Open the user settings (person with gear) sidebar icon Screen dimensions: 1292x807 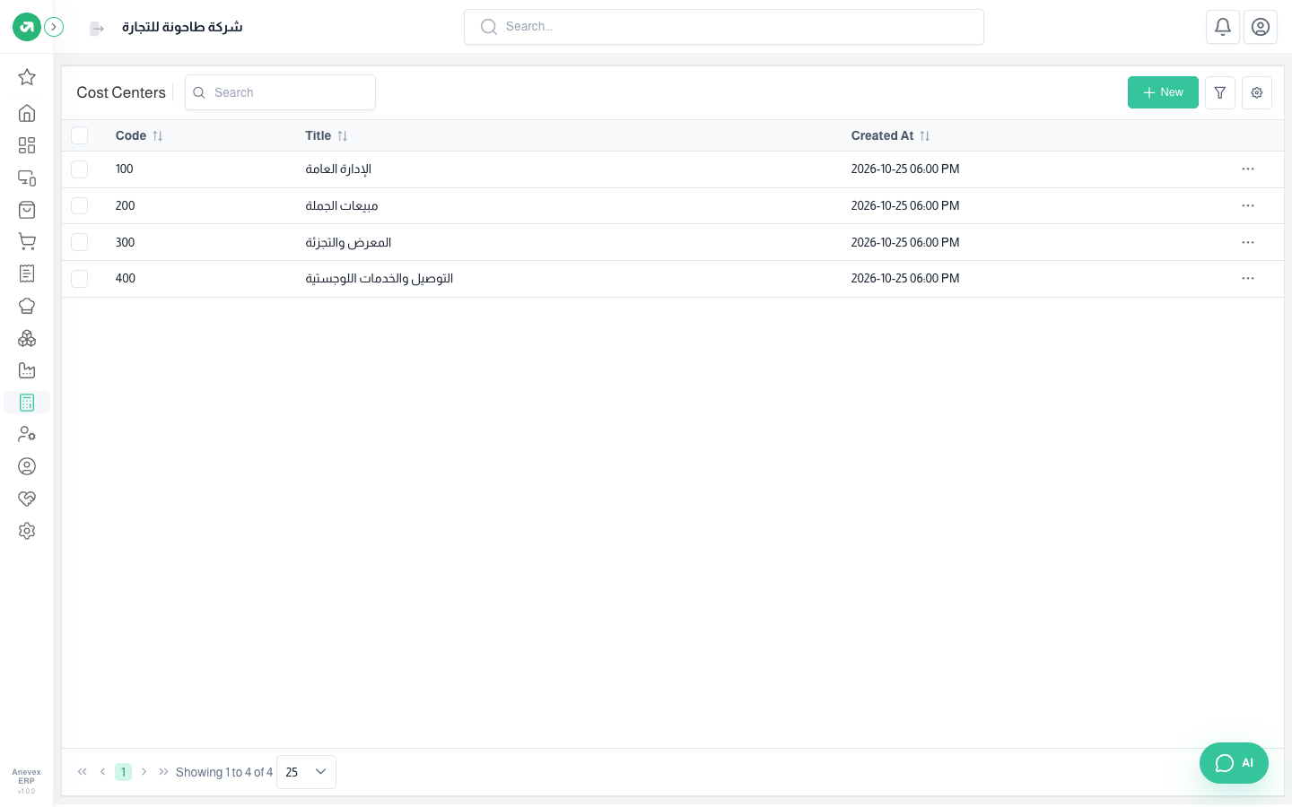[x=27, y=434]
